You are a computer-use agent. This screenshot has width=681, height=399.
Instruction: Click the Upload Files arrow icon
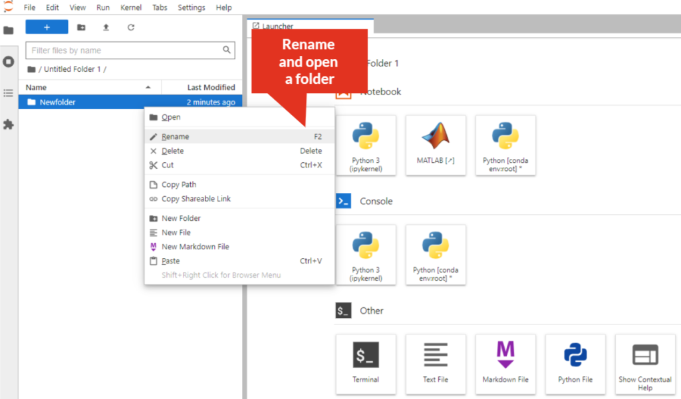click(106, 27)
